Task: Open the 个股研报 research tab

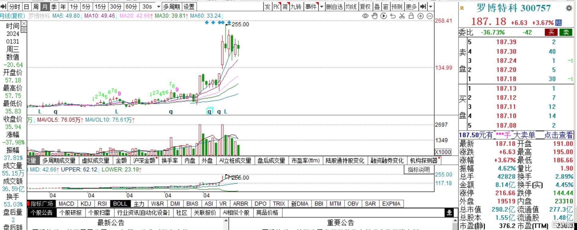Action: point(70,213)
